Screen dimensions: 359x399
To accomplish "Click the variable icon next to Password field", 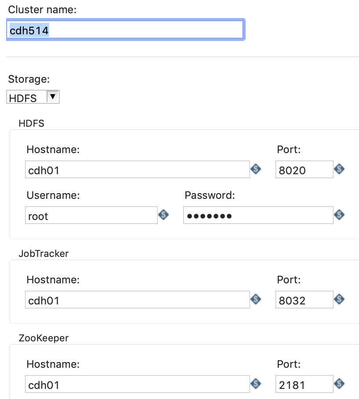I will (x=339, y=215).
